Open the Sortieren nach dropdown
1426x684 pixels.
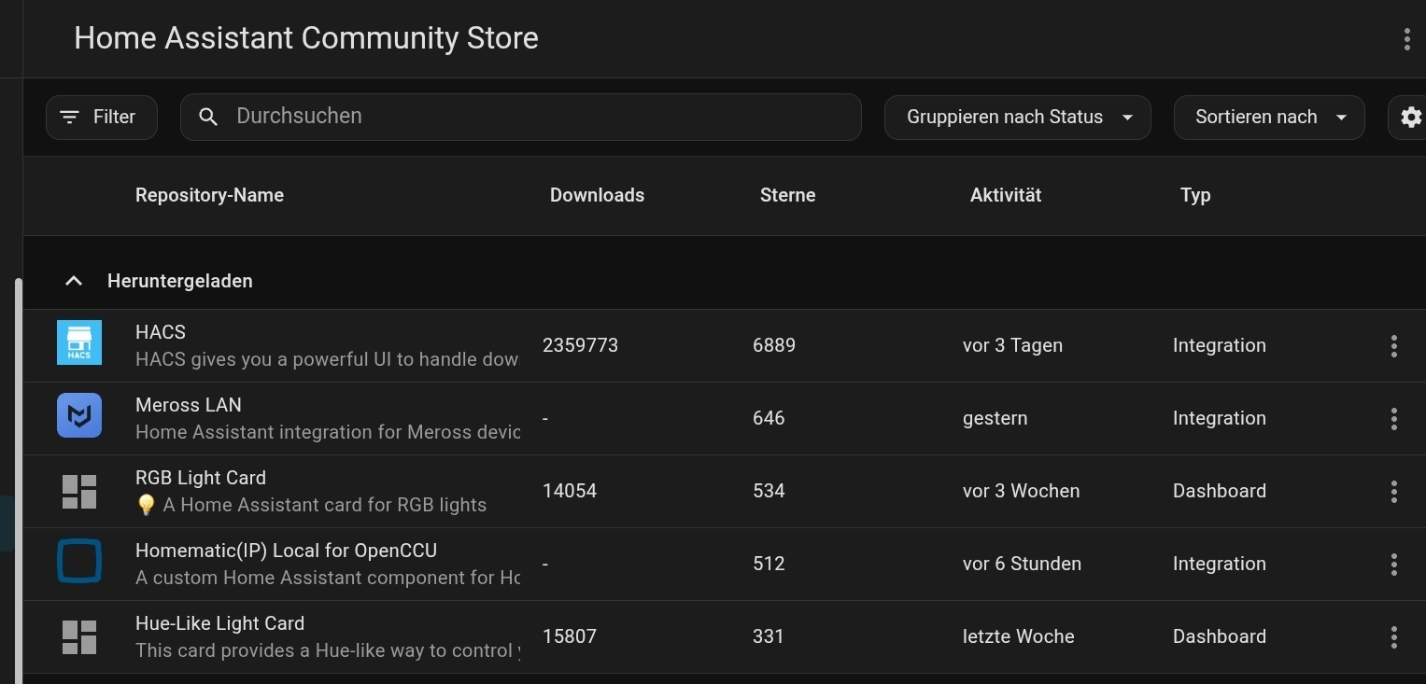[x=1268, y=117]
